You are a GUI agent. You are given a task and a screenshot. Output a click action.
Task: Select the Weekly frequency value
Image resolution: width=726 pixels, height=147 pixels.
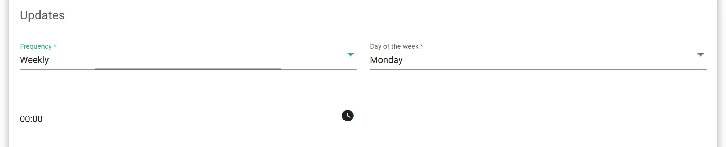[x=34, y=60]
